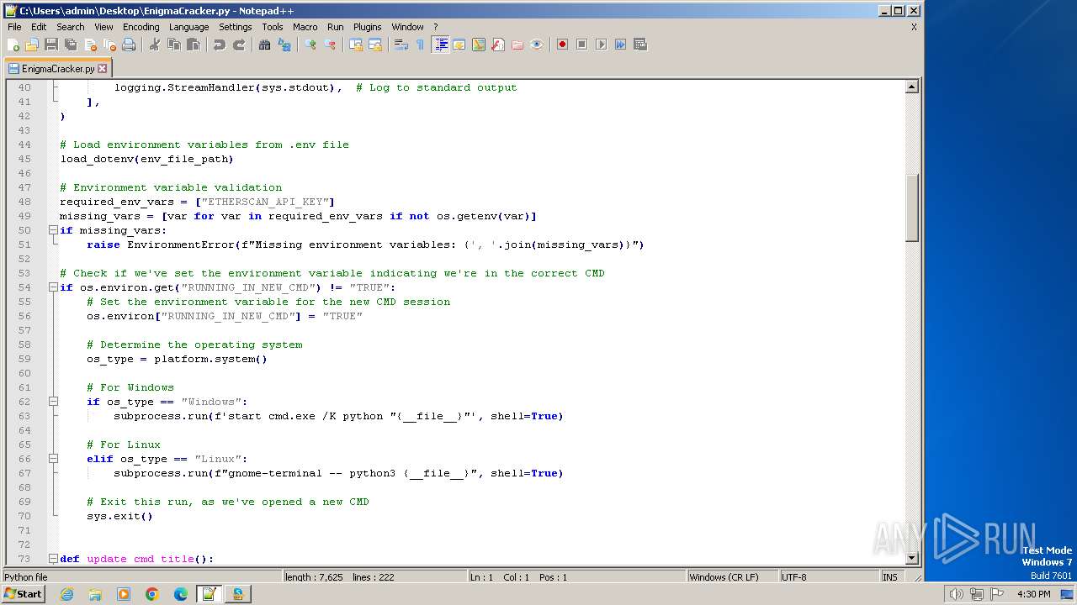Close the current file via the toolbar Close icon
Image resolution: width=1077 pixels, height=605 pixels.
pyautogui.click(x=90, y=45)
